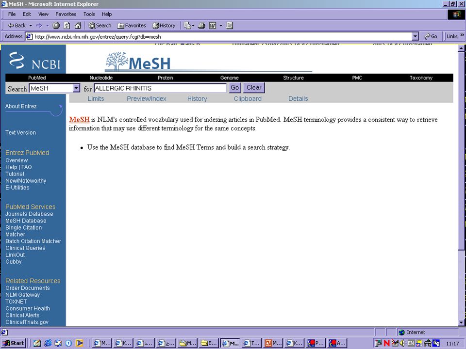Click the Forward arrow button
The width and height of the screenshot is (466, 349).
coord(39,26)
